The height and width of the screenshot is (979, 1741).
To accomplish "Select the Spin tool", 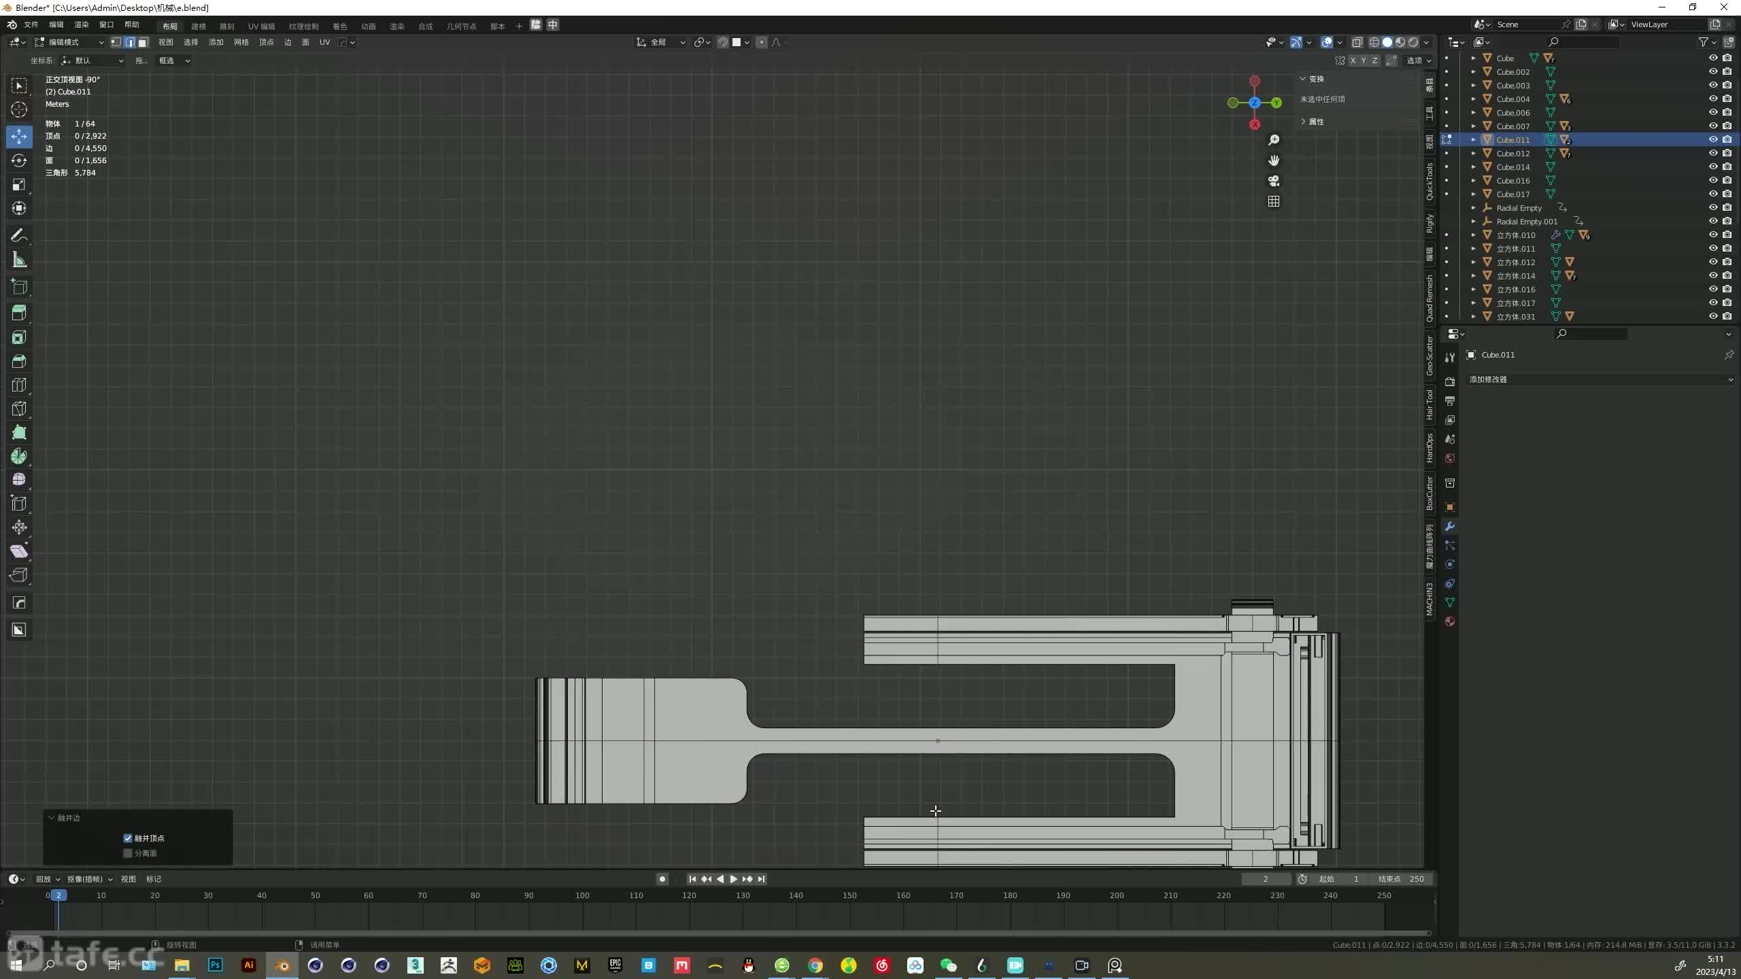I will [19, 456].
